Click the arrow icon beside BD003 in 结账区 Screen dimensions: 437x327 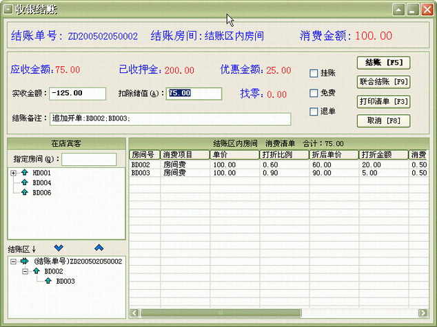click(x=48, y=281)
